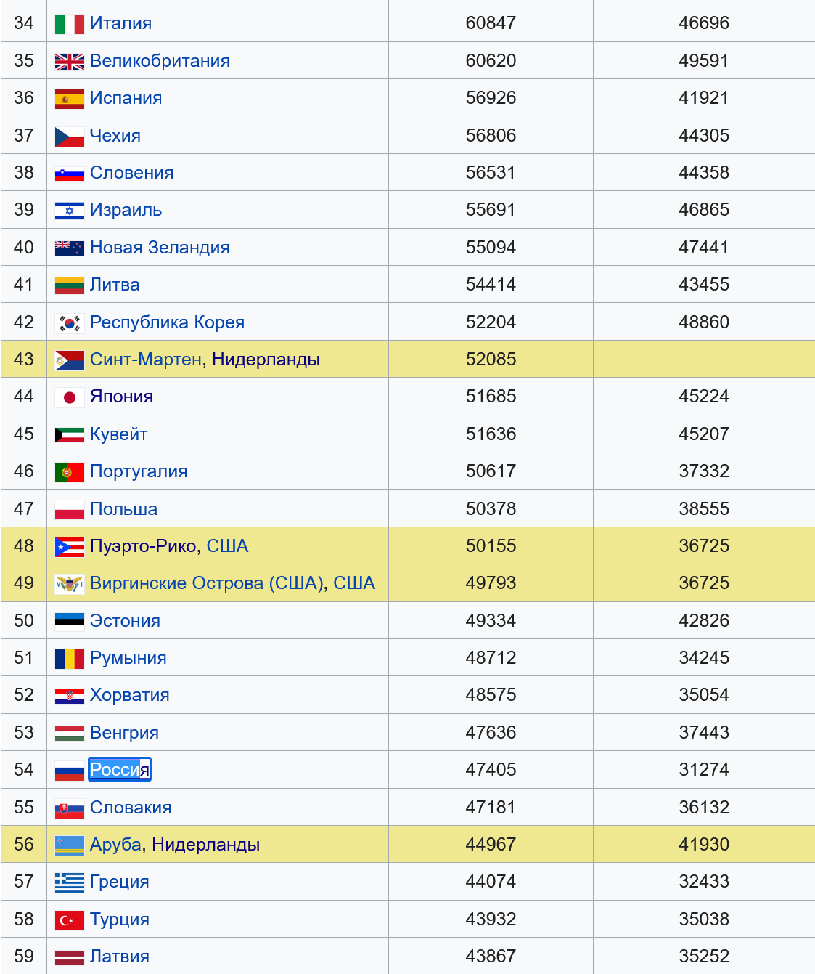The width and height of the screenshot is (815, 974).
Task: Open the Испания link
Action: tap(126, 98)
